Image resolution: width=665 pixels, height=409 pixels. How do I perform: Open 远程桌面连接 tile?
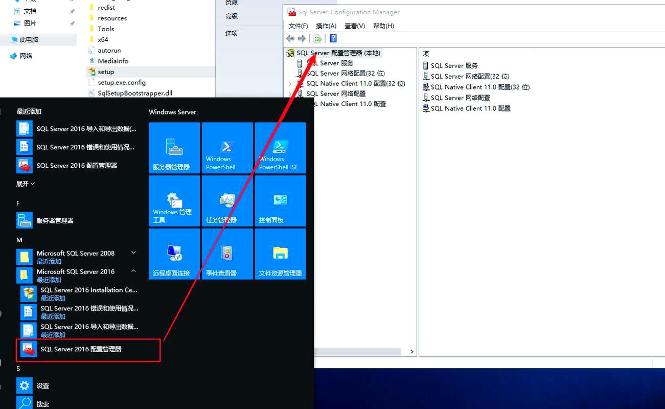(x=174, y=254)
